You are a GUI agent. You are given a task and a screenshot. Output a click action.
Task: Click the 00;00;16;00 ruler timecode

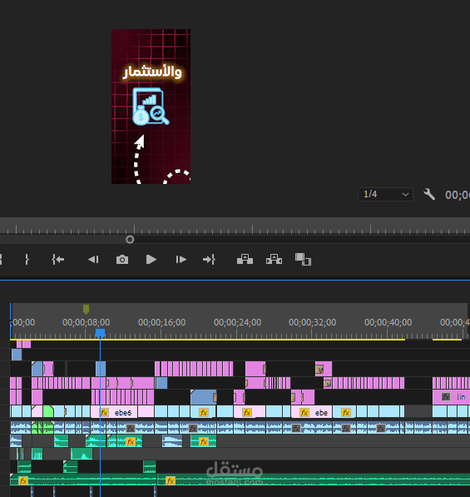coord(162,322)
